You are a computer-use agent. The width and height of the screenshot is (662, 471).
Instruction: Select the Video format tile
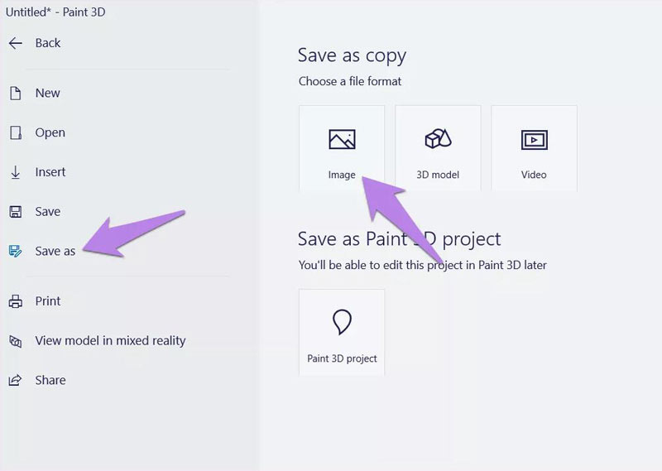click(x=534, y=148)
